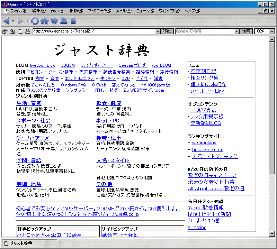The height and width of the screenshot is (249, 277).
Task: Open the YAHOO!掲示板 link
Action: pyautogui.click(x=155, y=85)
